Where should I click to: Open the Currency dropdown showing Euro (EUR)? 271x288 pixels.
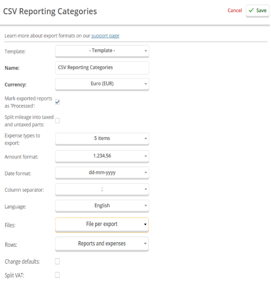(102, 84)
